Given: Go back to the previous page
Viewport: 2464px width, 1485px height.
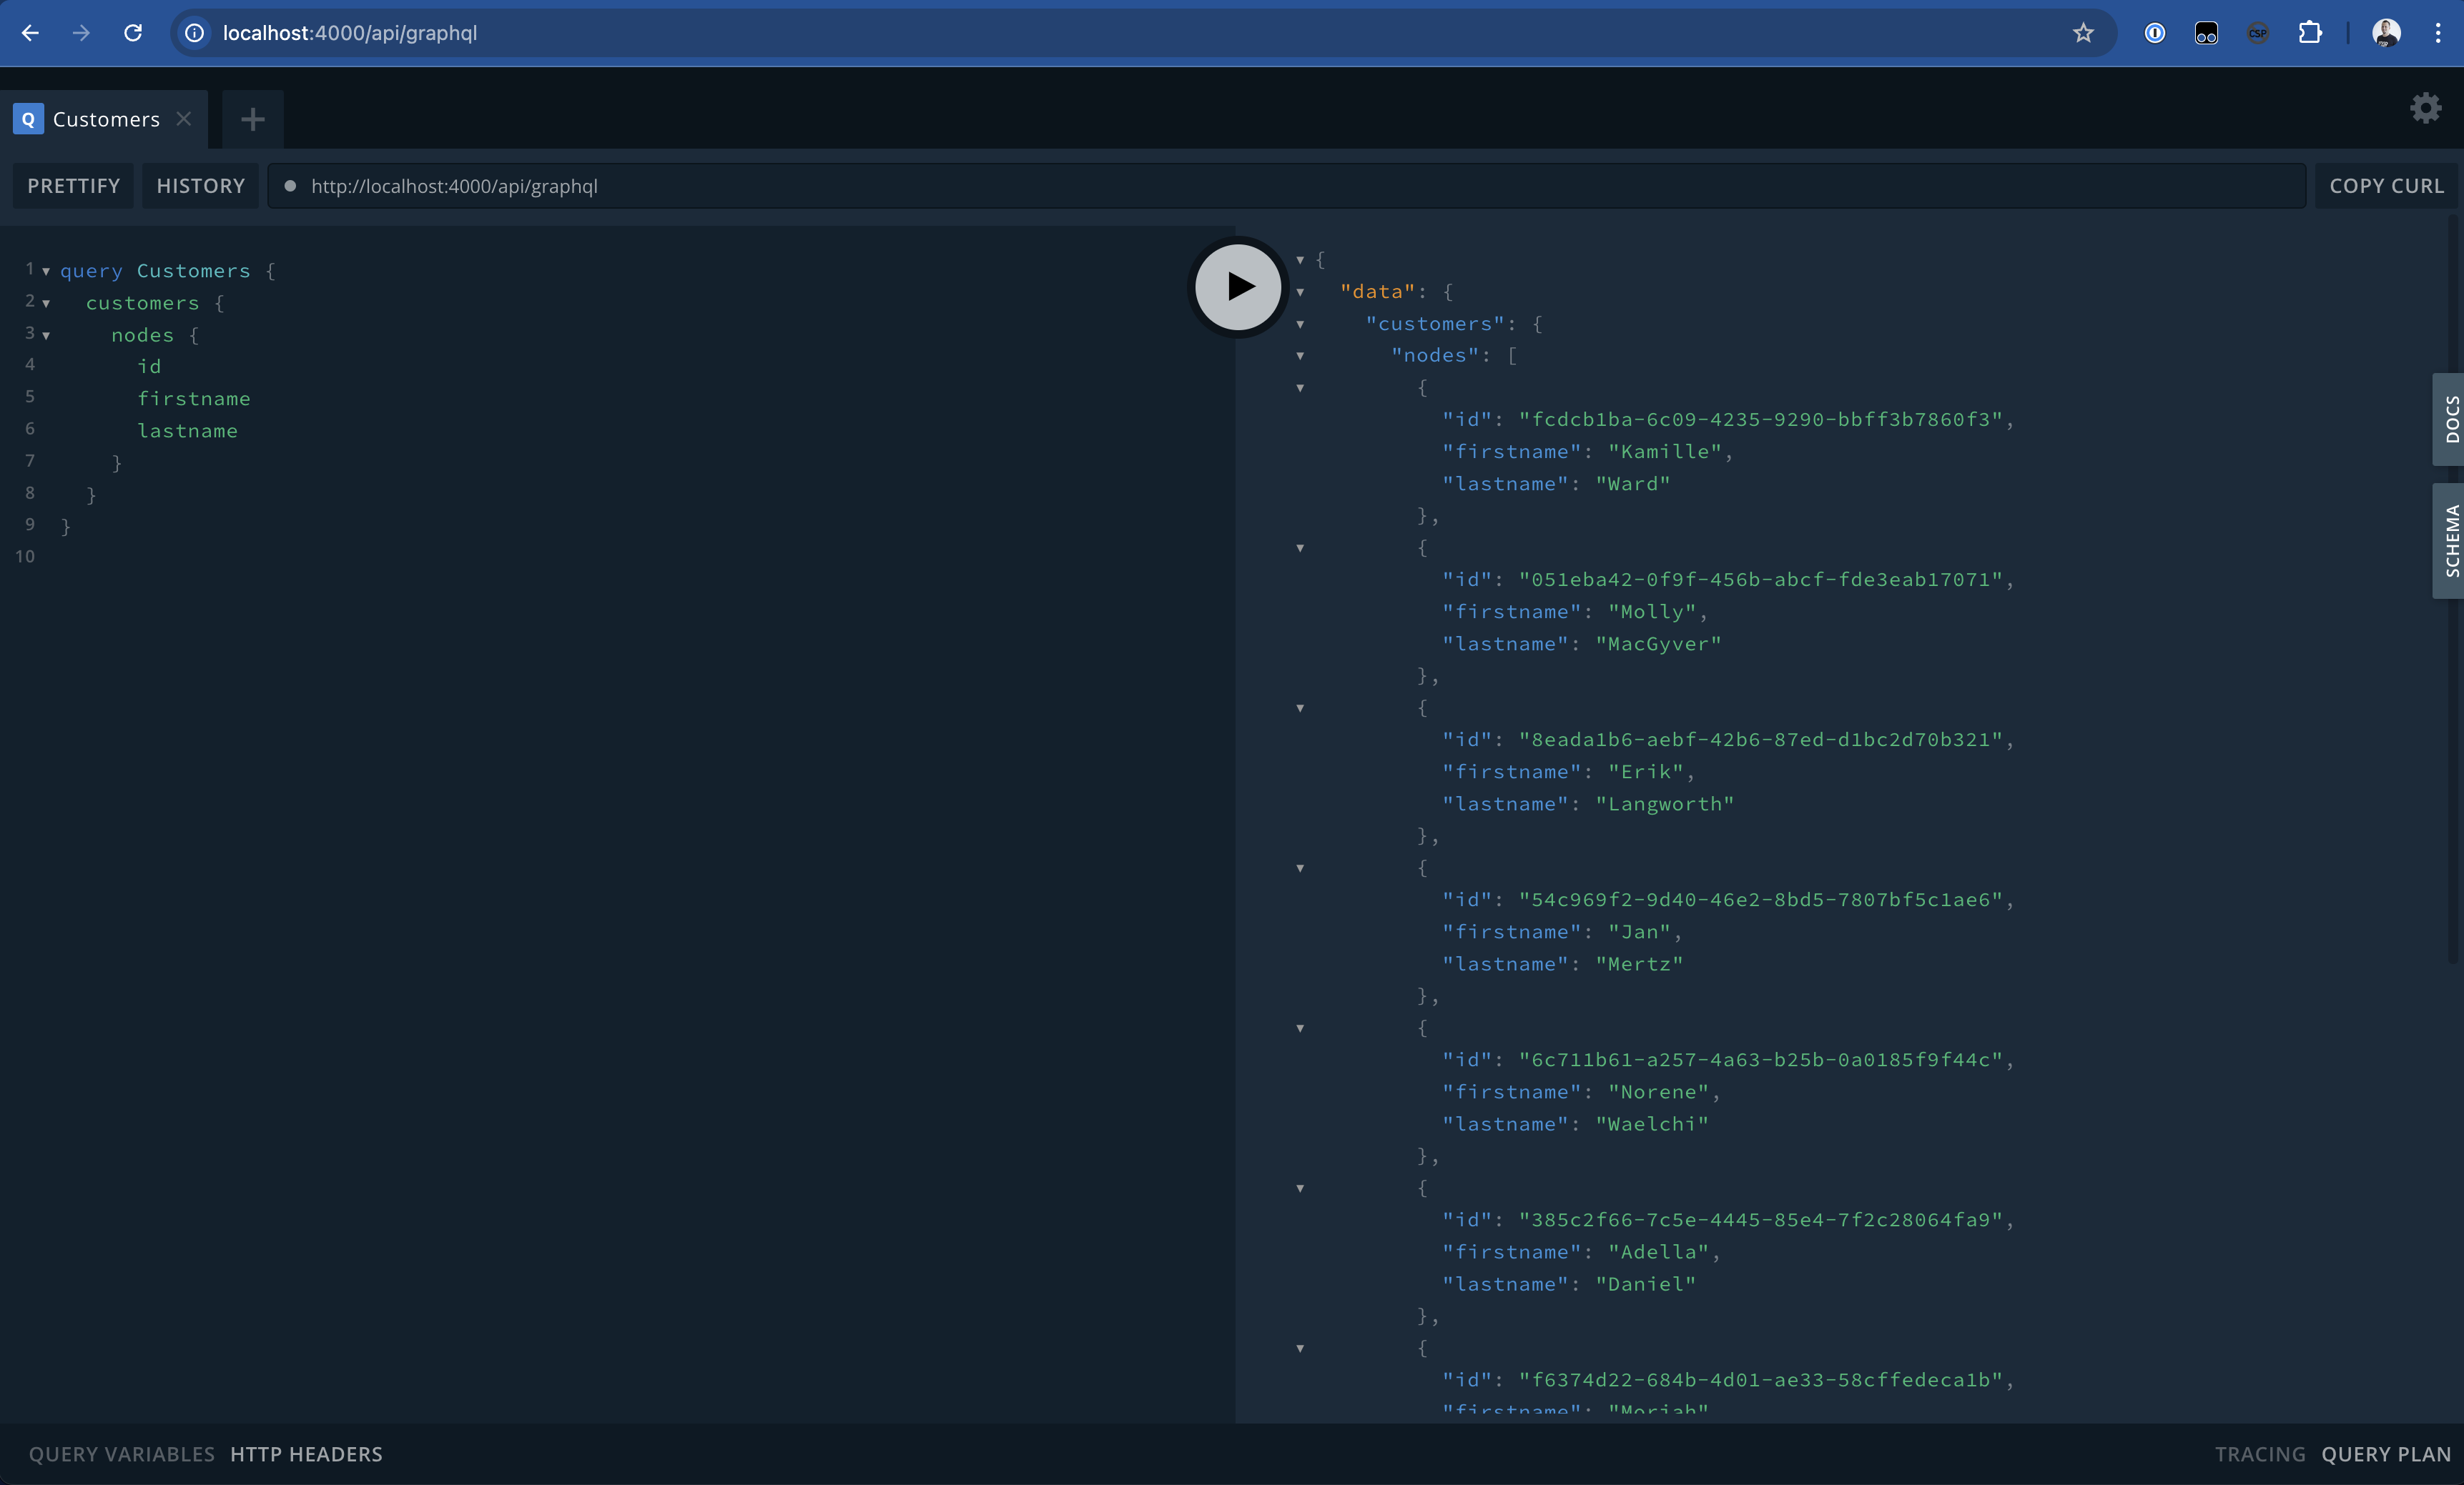Looking at the screenshot, I should tap(30, 33).
